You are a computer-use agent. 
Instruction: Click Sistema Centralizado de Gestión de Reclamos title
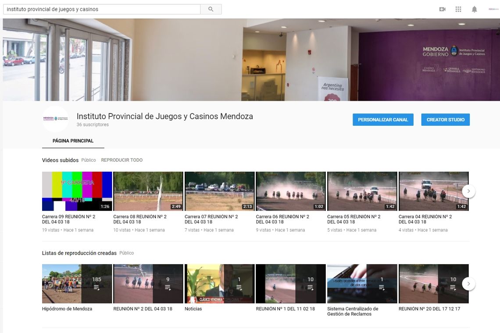[353, 312]
